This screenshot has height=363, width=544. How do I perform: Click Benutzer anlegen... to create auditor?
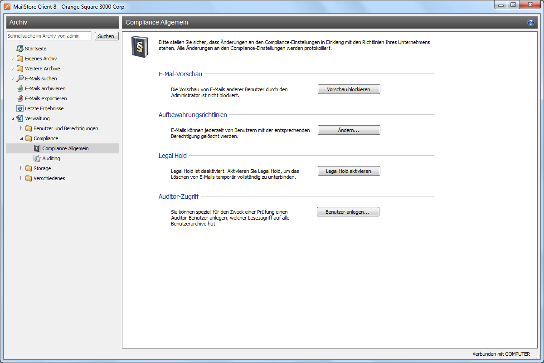click(x=347, y=212)
